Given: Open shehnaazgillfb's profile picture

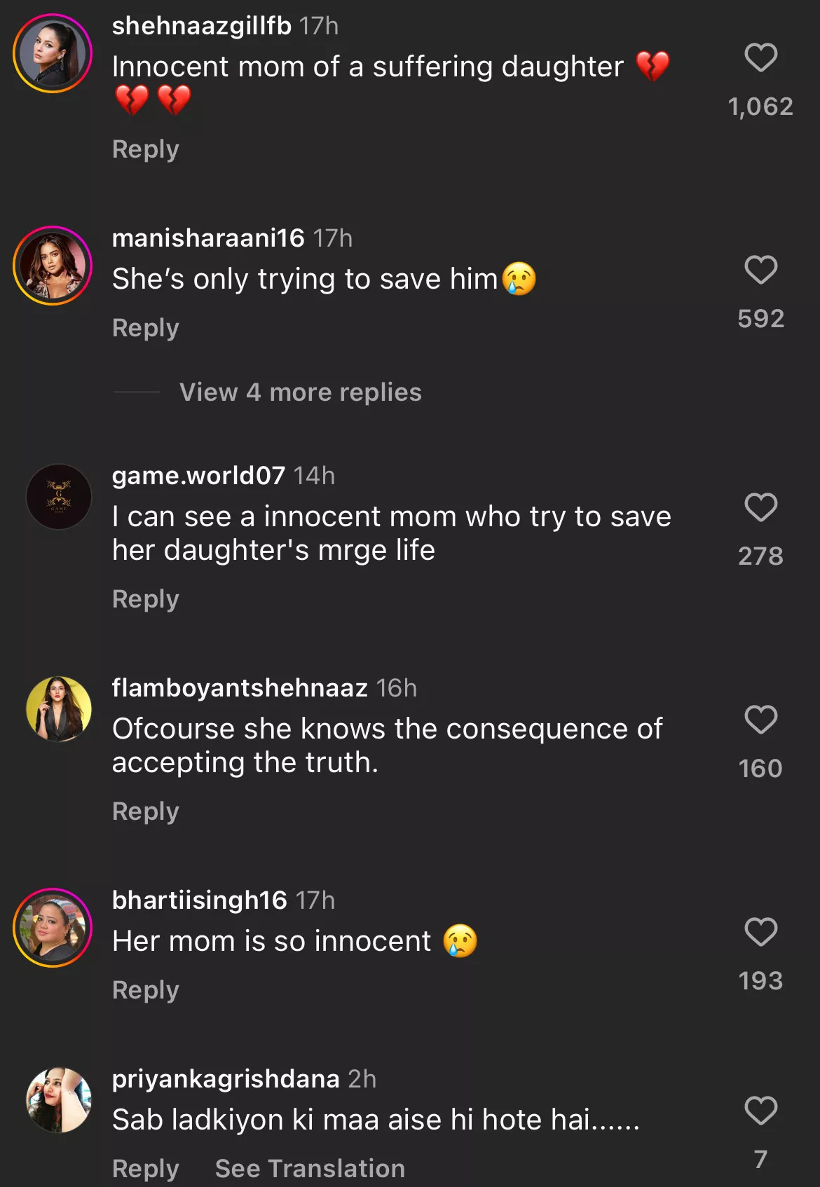Looking at the screenshot, I should click(53, 53).
